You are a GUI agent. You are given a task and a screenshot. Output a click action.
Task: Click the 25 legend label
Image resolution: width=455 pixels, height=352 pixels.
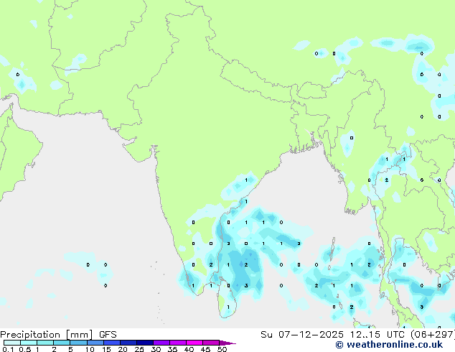pyautogui.click(x=139, y=349)
